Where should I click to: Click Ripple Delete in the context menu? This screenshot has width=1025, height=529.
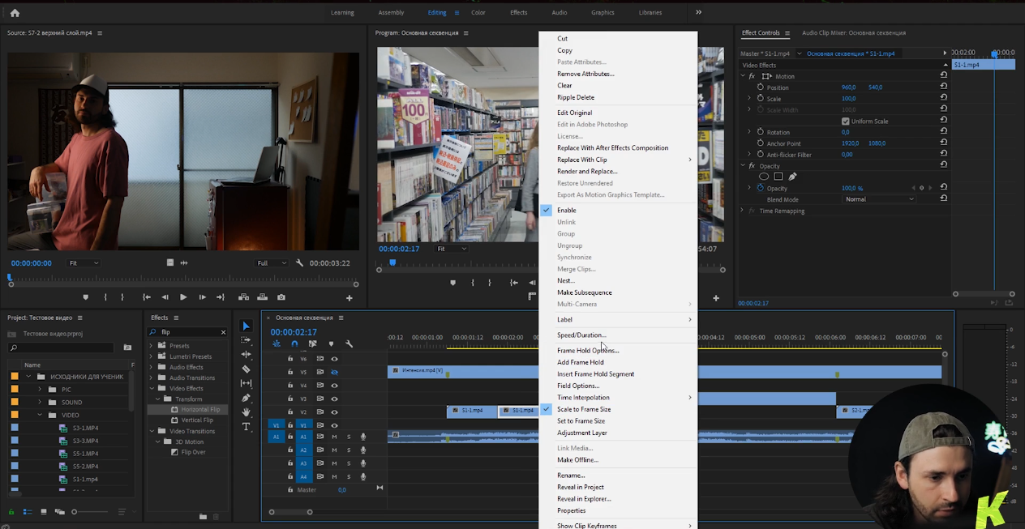click(575, 97)
